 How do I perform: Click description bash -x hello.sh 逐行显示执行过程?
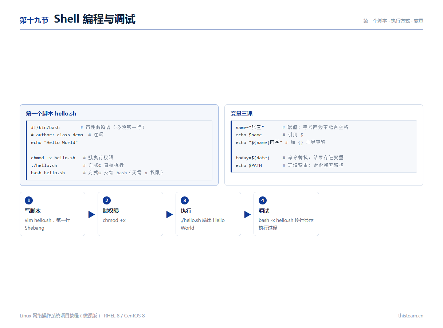click(x=286, y=224)
